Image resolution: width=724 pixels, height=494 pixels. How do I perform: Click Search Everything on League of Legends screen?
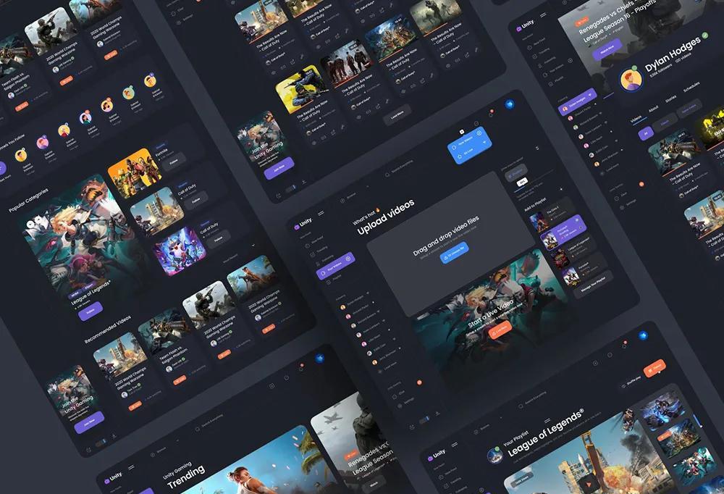coord(534,401)
